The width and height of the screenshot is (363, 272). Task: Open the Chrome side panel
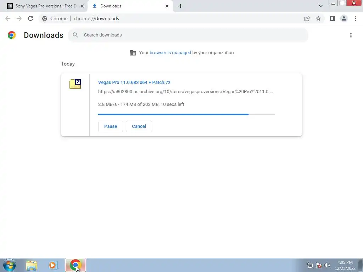333,18
